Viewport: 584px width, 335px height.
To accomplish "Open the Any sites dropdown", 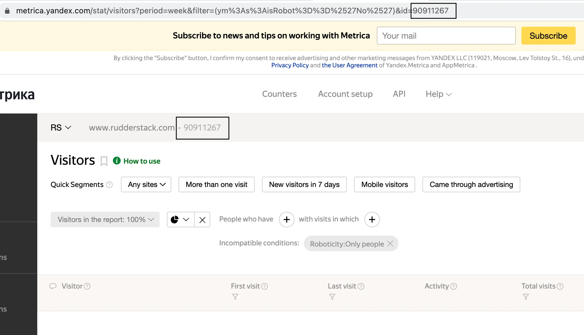I will pyautogui.click(x=146, y=184).
